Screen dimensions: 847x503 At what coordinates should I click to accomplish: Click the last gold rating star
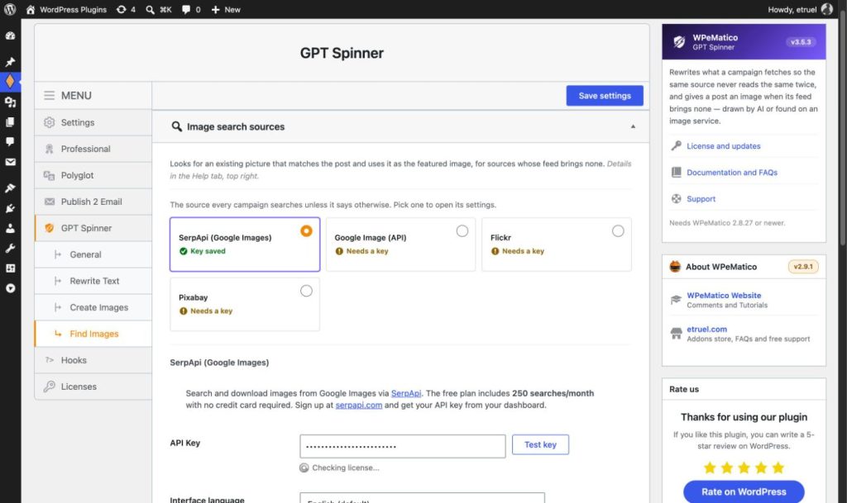778,467
